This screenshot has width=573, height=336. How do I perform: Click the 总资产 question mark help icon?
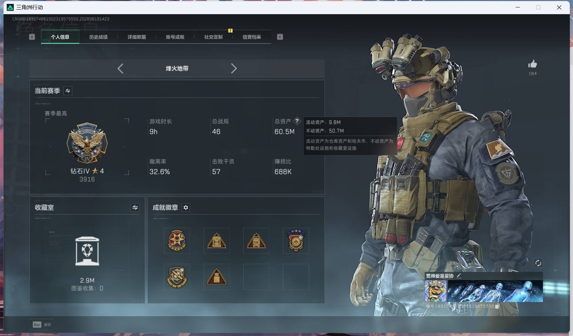click(x=297, y=121)
